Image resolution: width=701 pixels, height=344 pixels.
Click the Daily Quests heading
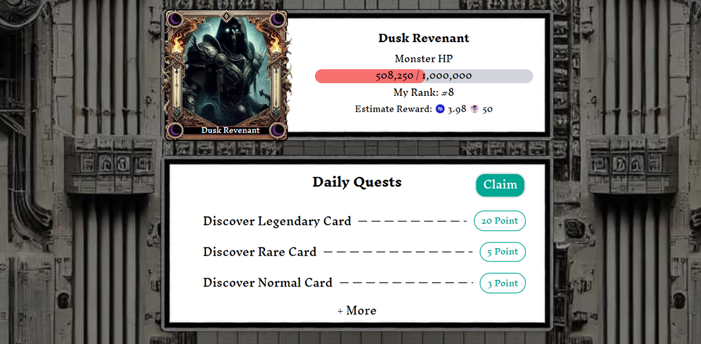(x=357, y=182)
